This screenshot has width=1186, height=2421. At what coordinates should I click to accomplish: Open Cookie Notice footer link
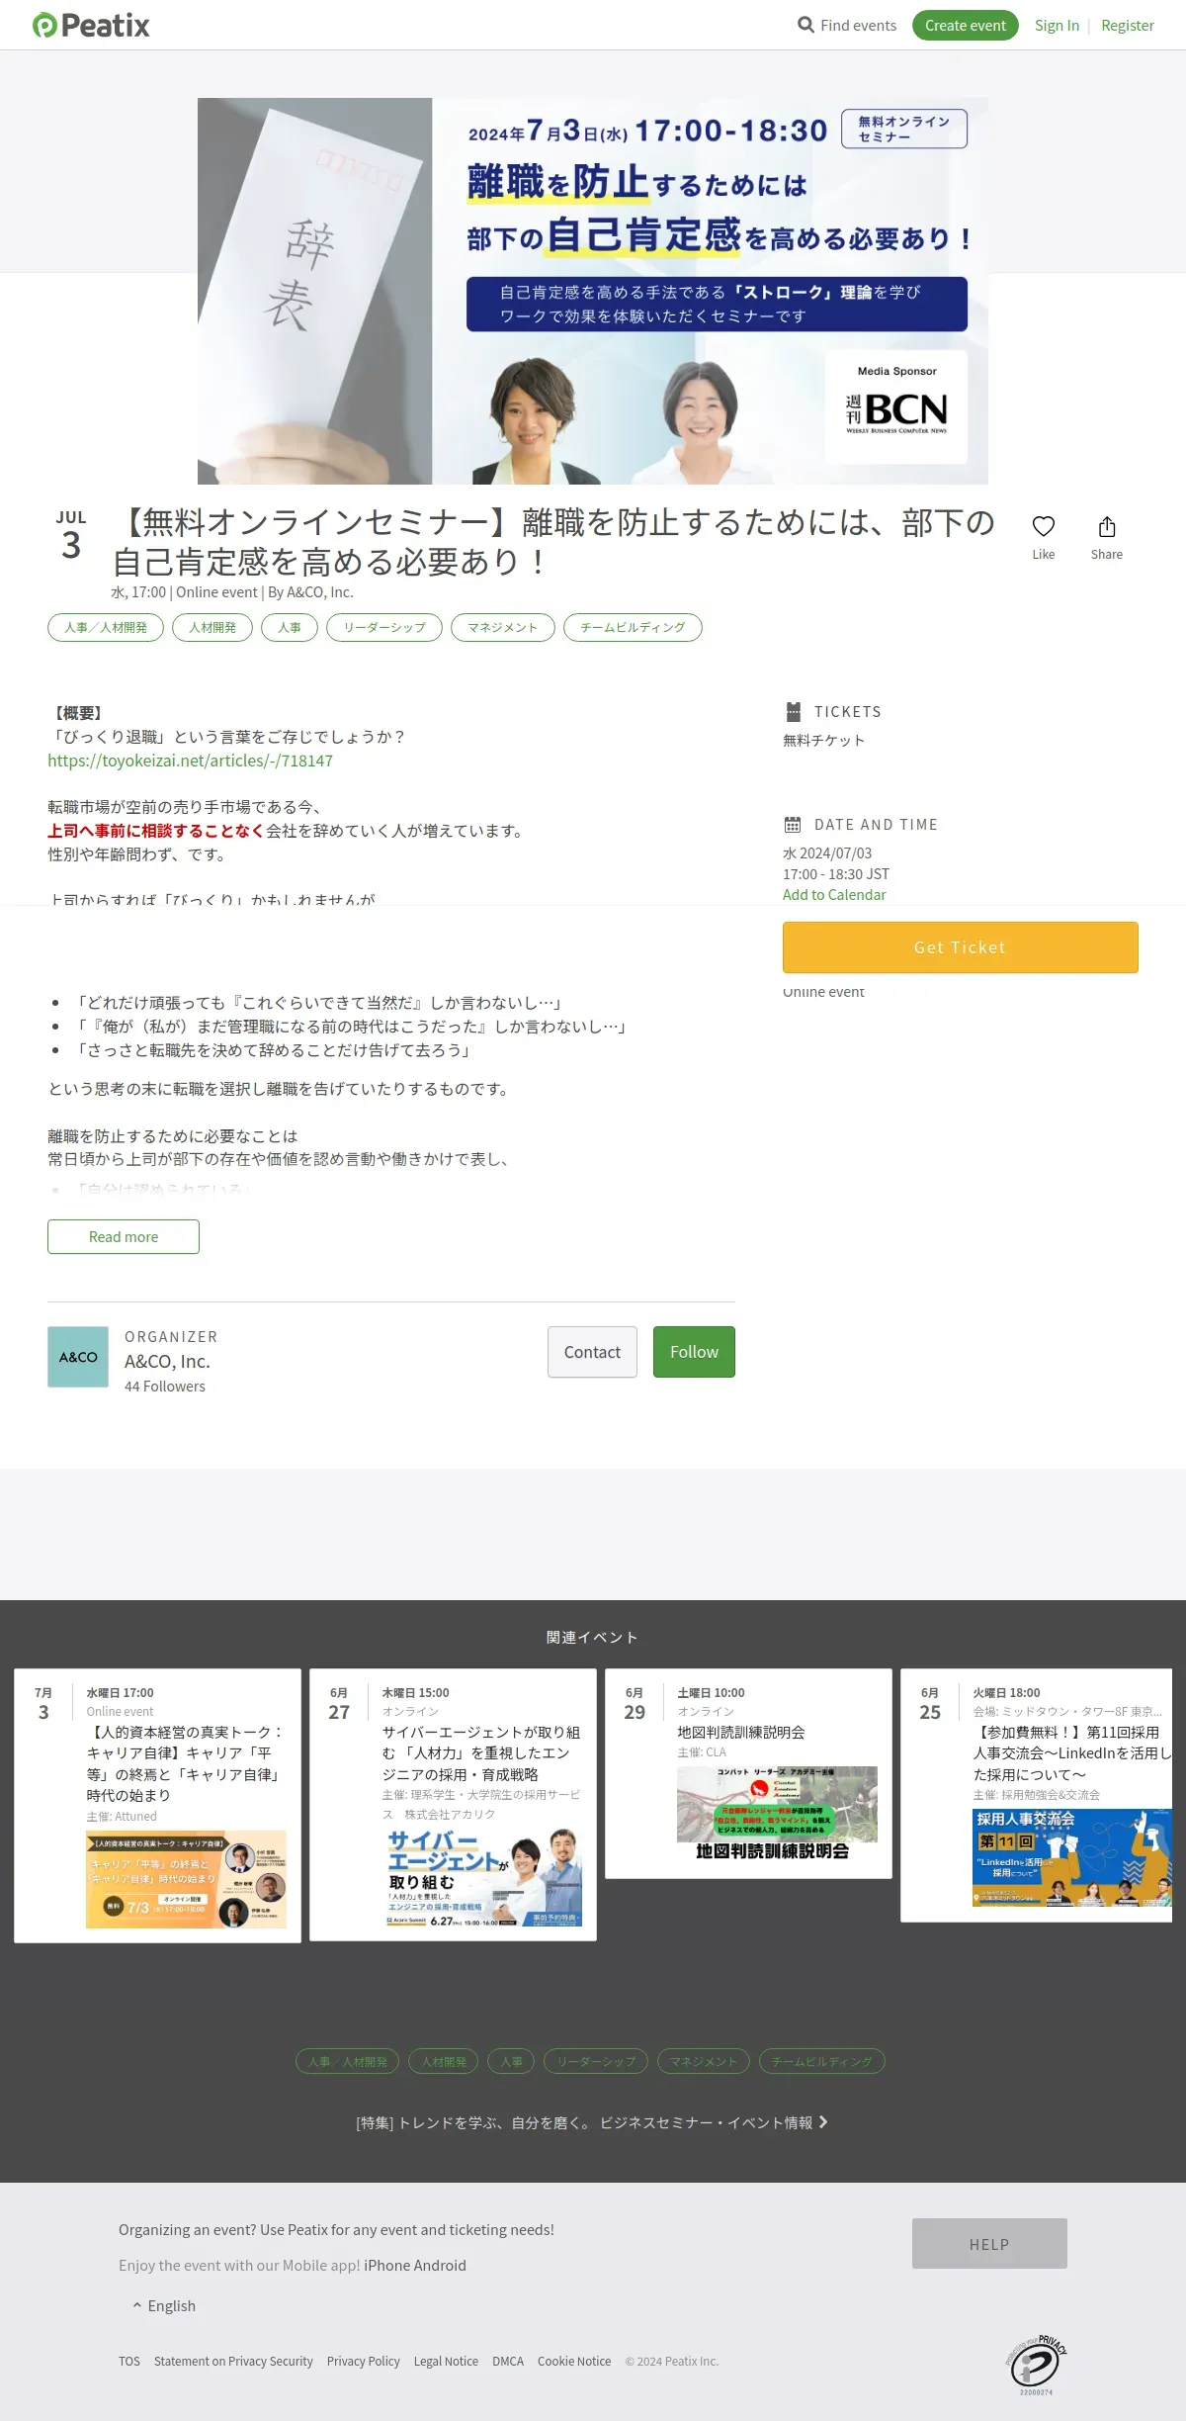(574, 2361)
